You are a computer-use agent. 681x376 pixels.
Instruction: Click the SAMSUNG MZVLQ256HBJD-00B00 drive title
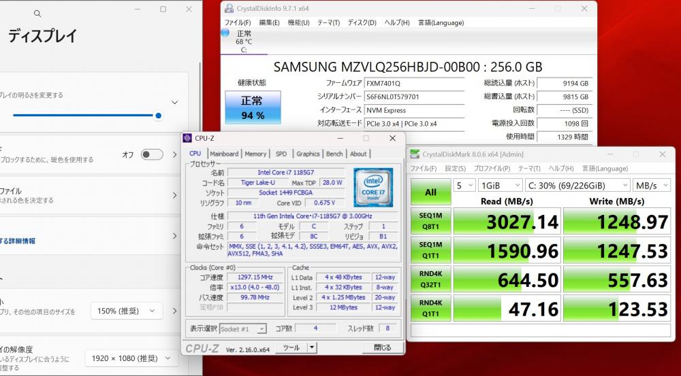(x=408, y=67)
